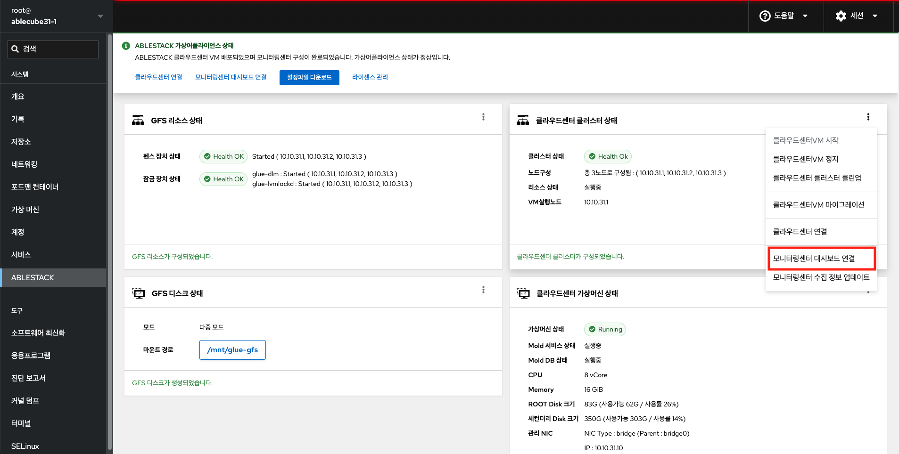Click the GFS resource status kebab menu icon
This screenshot has height=454, width=899.
(483, 117)
